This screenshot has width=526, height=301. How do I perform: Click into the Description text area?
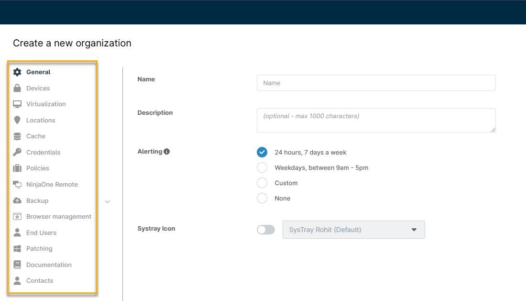[376, 120]
